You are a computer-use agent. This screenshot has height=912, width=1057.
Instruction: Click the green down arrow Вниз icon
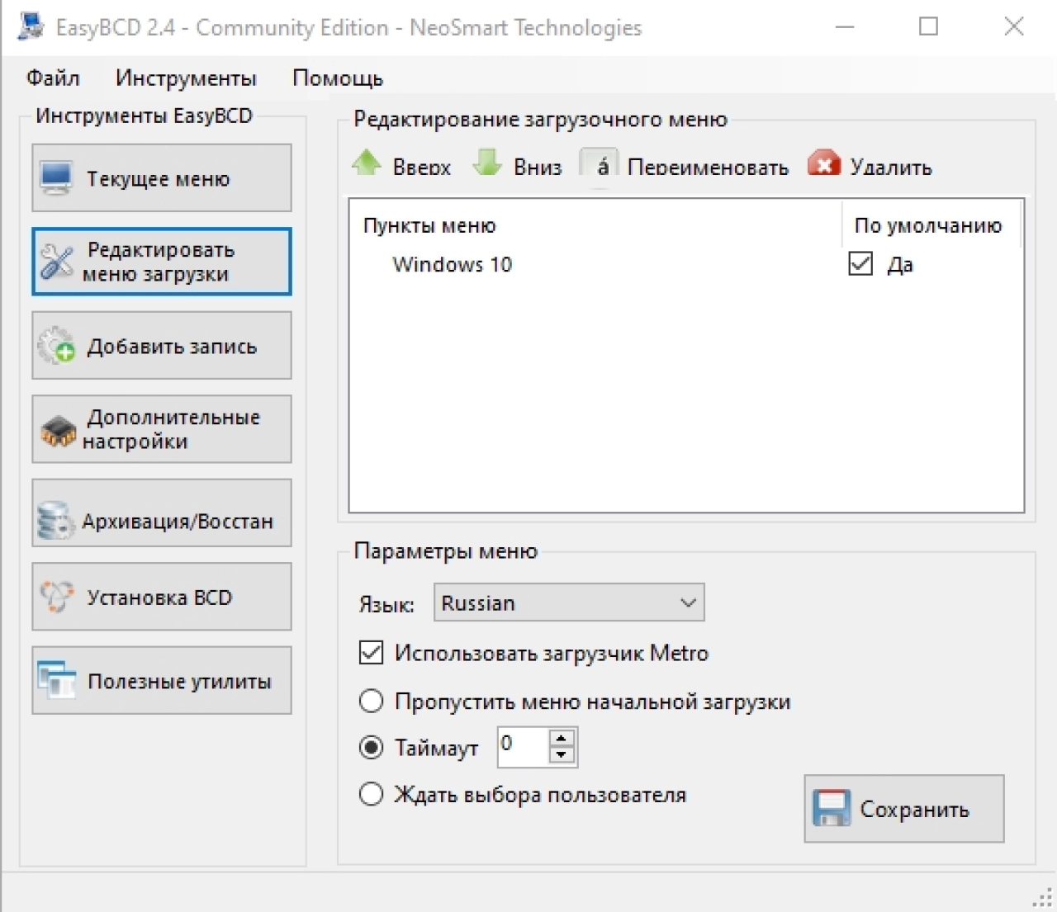coord(487,163)
